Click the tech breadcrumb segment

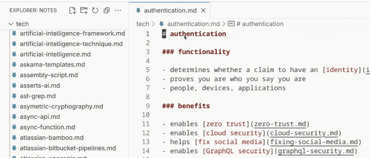tap(143, 24)
